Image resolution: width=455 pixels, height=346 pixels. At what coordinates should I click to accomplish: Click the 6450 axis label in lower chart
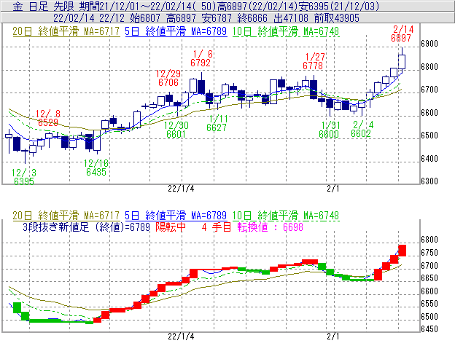click(429, 329)
